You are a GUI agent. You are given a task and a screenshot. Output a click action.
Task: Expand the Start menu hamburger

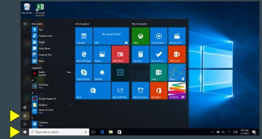[25, 24]
